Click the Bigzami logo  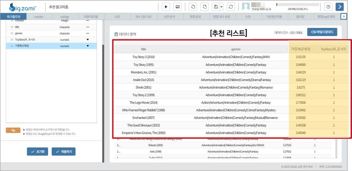pos(23,7)
